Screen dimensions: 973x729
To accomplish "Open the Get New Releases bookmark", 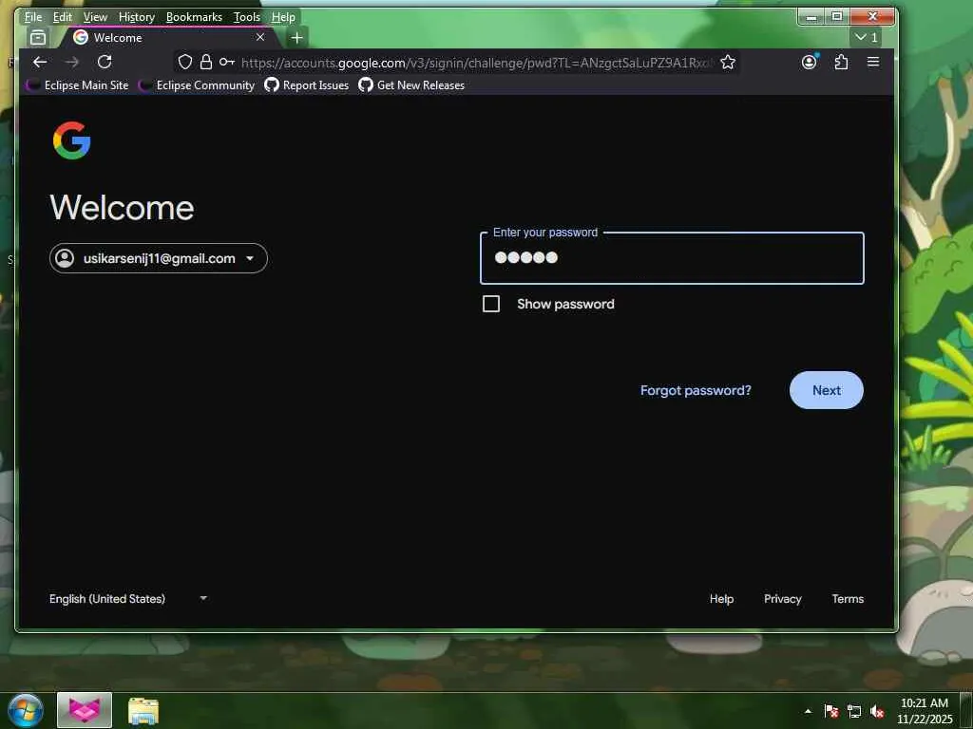I will click(x=411, y=85).
